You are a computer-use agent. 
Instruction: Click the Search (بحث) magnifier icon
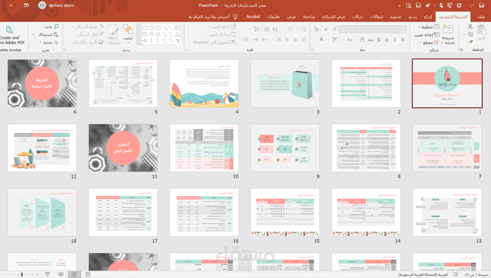coord(56,26)
